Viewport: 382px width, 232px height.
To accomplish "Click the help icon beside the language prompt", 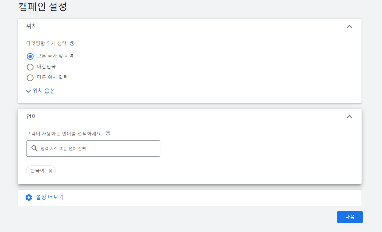I will click(x=108, y=133).
